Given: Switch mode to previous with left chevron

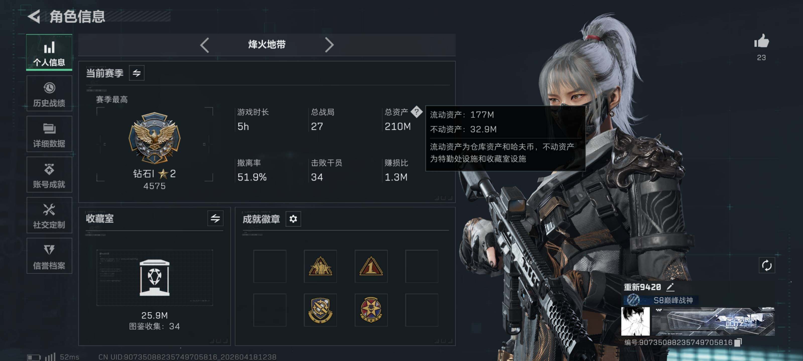Looking at the screenshot, I should [x=205, y=45].
